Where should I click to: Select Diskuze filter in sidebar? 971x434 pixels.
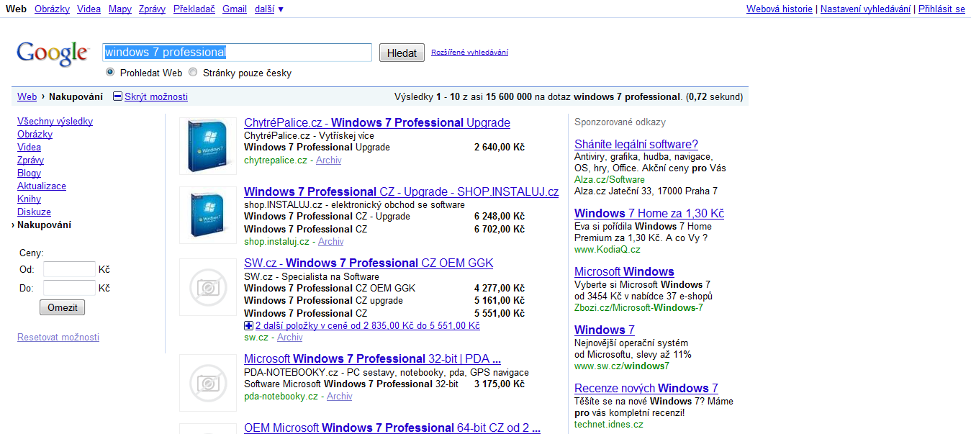[34, 212]
